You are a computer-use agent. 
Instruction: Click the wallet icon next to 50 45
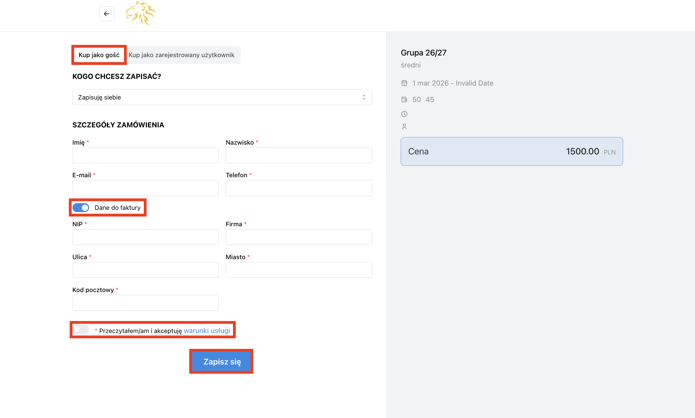point(404,99)
